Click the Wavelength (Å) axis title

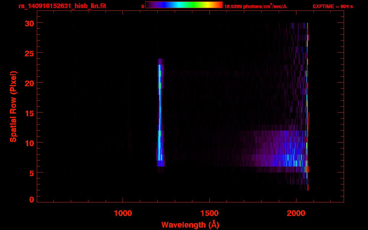point(190,224)
